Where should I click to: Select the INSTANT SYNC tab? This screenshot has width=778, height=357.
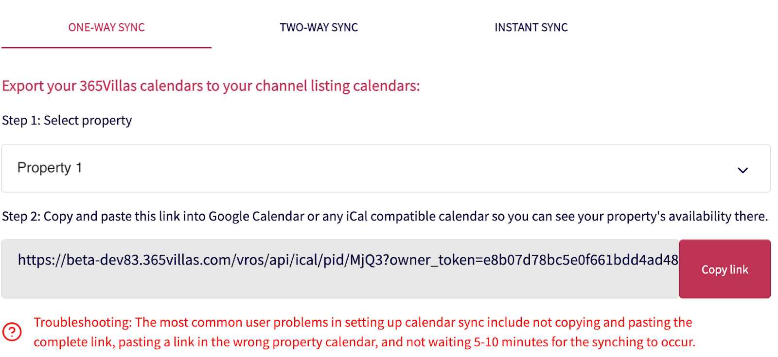(531, 28)
